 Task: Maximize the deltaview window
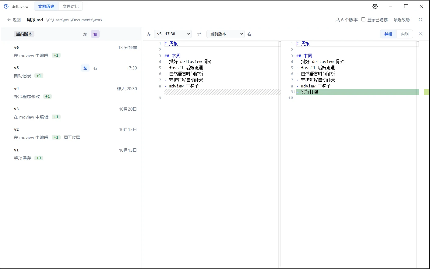pyautogui.click(x=406, y=6)
